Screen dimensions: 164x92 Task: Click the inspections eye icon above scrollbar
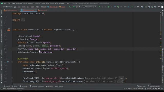point(161,13)
